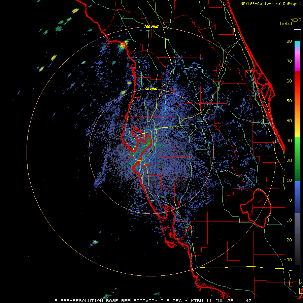Click the 80 value on the dBZ scale
This screenshot has width=303, height=303.
tap(289, 41)
